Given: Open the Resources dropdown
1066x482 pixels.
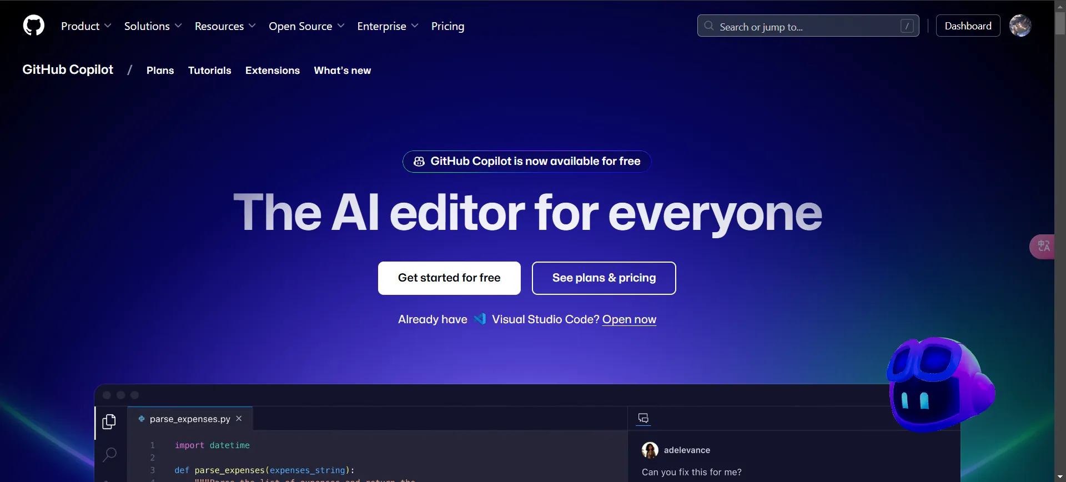Looking at the screenshot, I should [225, 26].
